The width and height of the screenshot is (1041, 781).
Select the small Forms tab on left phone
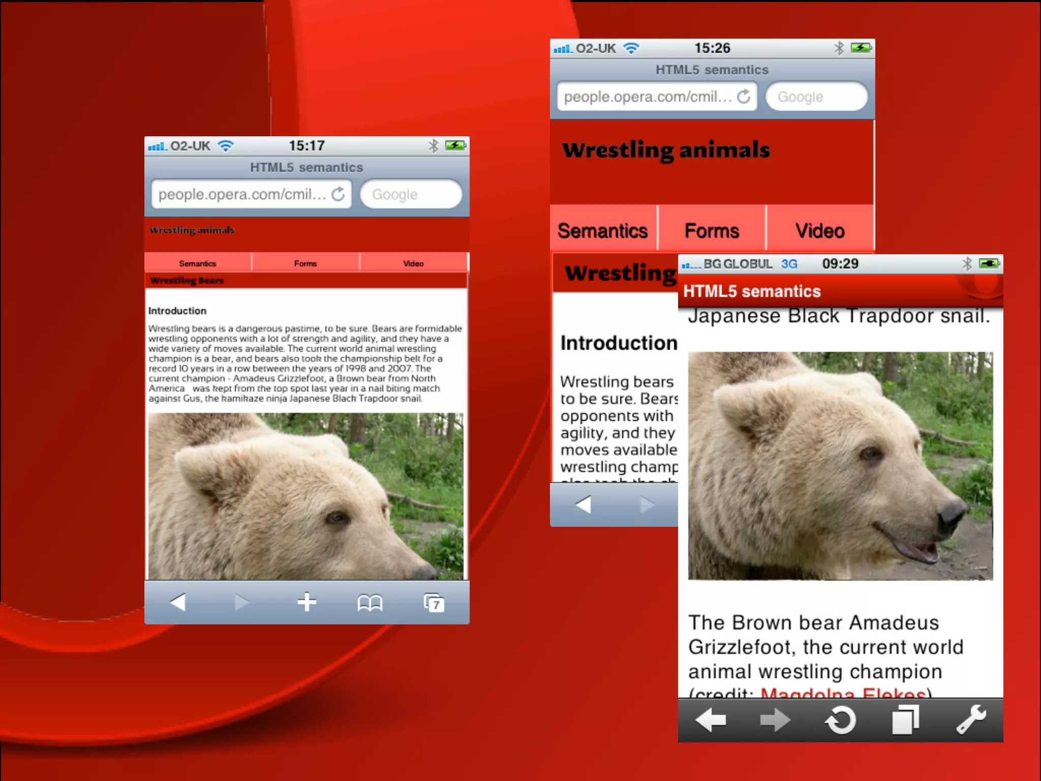click(305, 263)
